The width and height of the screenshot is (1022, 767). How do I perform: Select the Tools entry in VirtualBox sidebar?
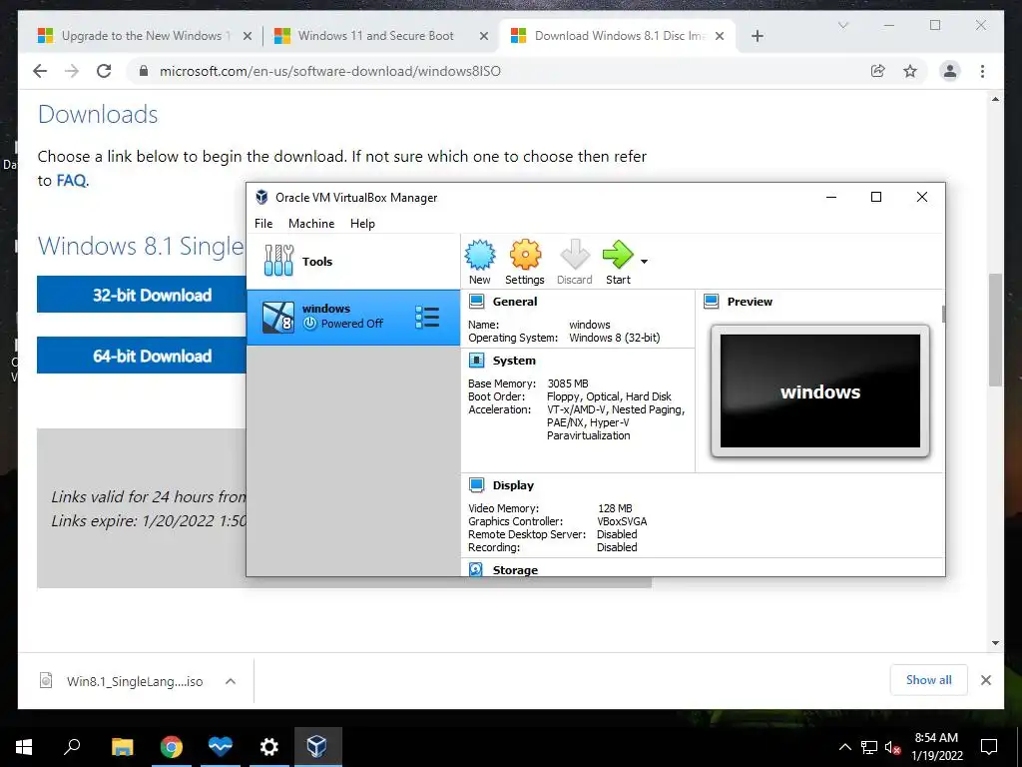point(352,262)
